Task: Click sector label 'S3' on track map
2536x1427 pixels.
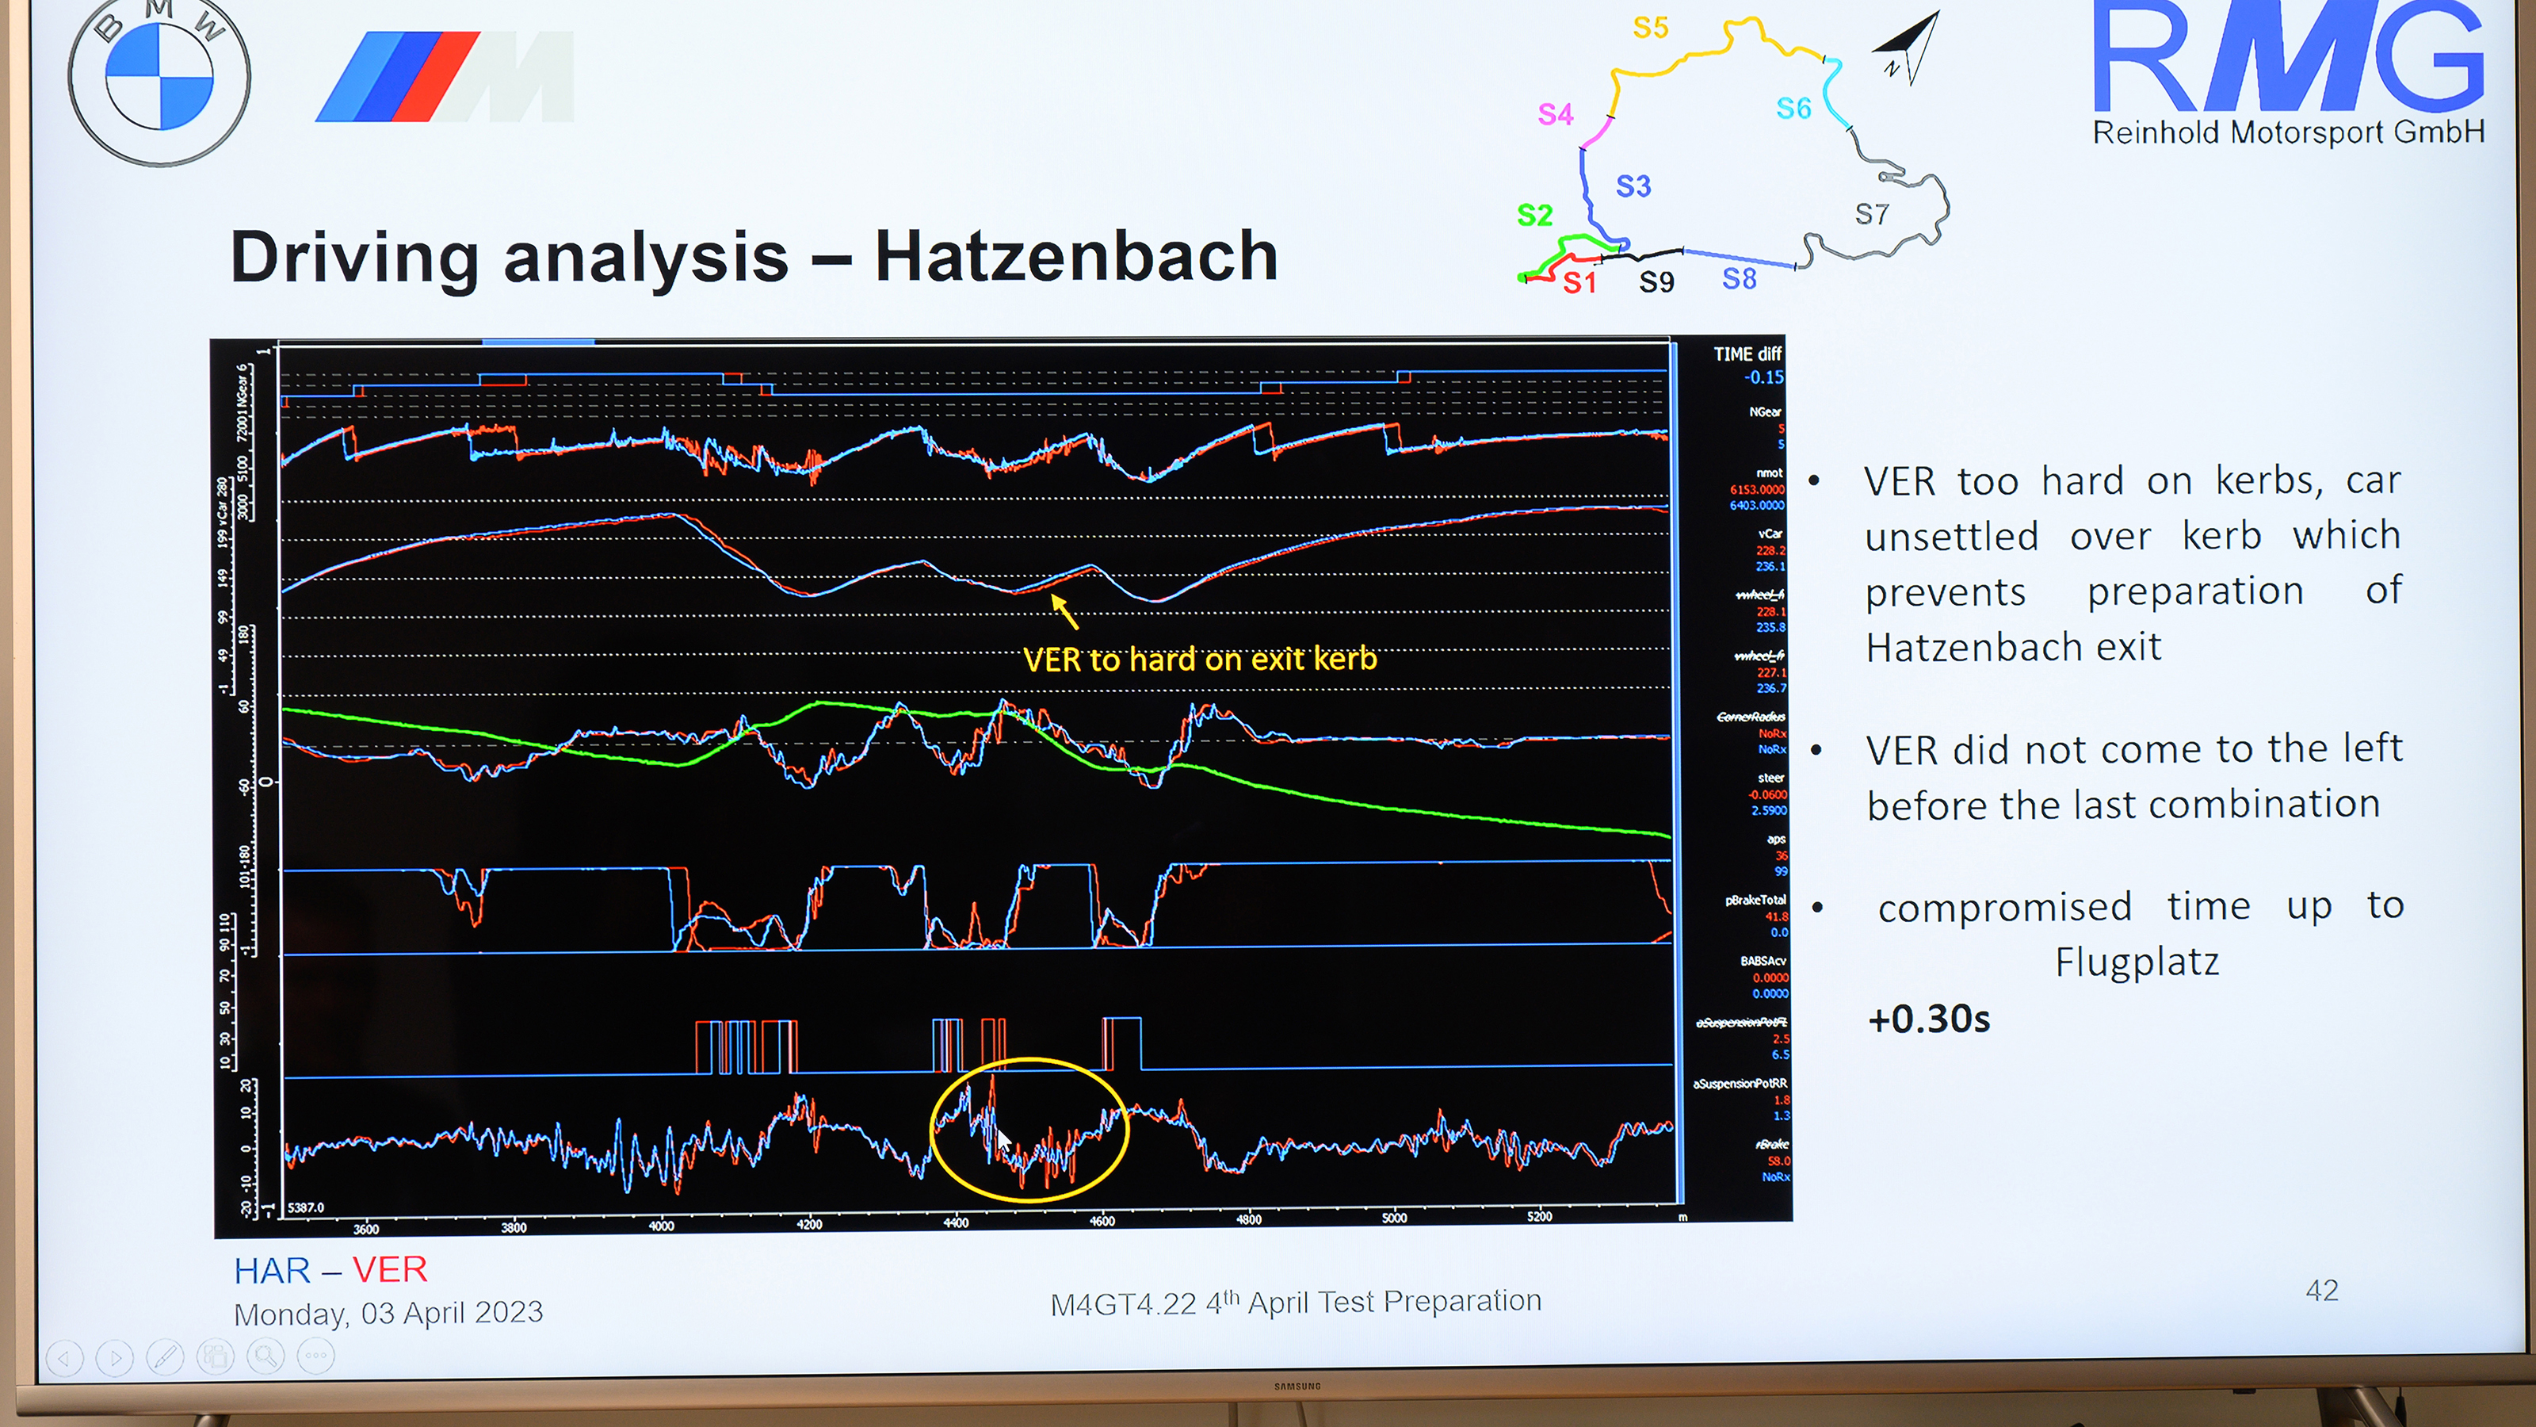Action: click(1633, 186)
